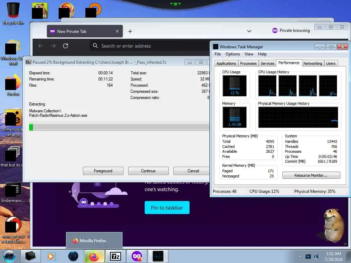This screenshot has height=263, width=351.
Task: Close the New Private Tab
Action: 117,31
